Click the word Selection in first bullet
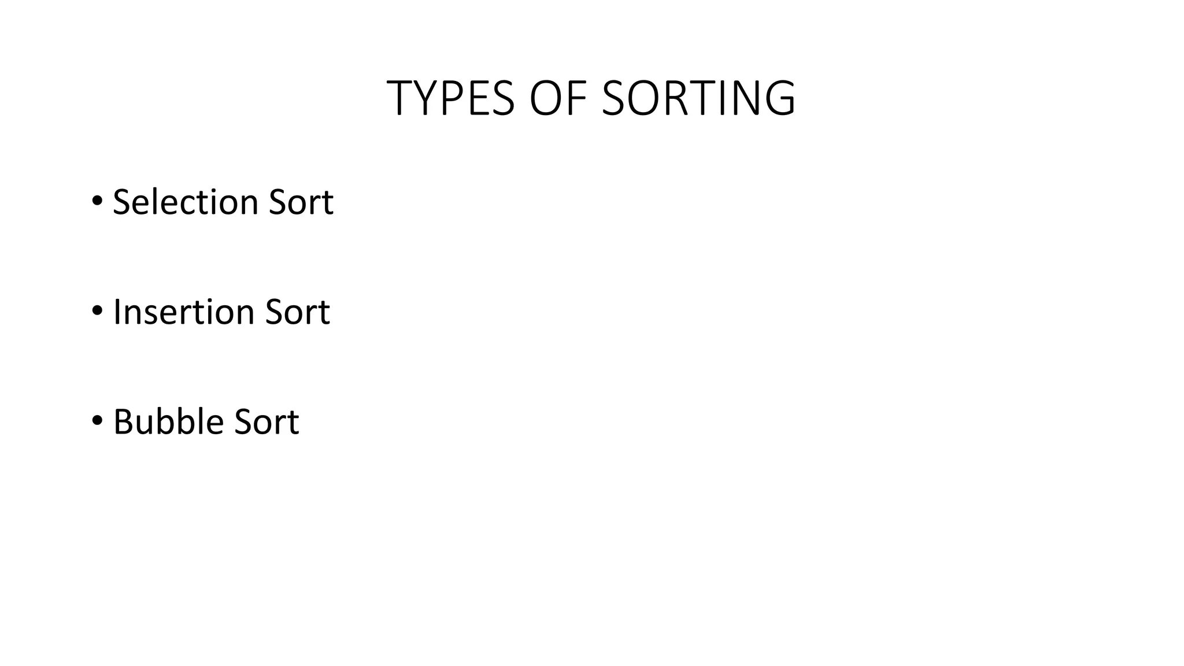Screen dimensions: 1184x666 point(186,202)
